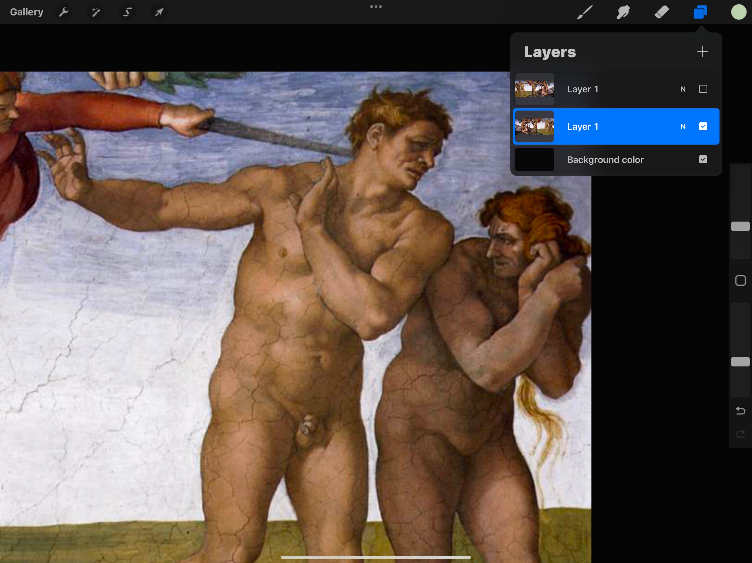
Task: Uncheck Background color visibility
Action: click(703, 159)
